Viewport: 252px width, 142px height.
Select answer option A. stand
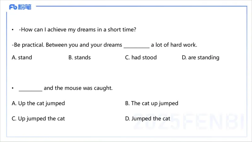22,57
